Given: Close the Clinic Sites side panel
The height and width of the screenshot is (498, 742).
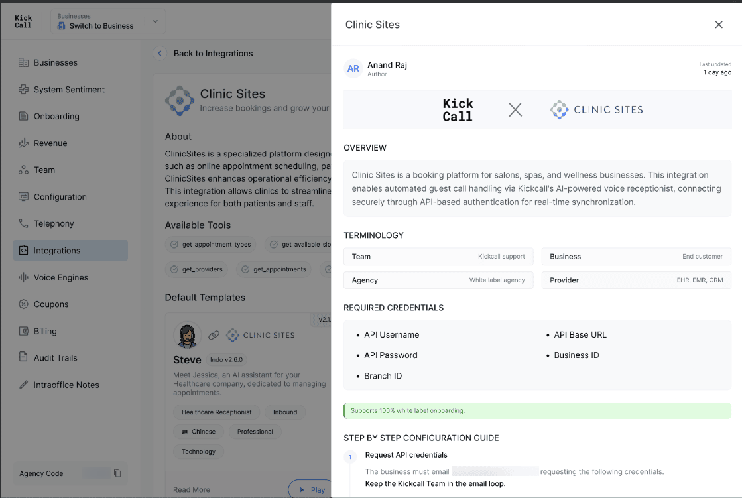Looking at the screenshot, I should pos(718,24).
